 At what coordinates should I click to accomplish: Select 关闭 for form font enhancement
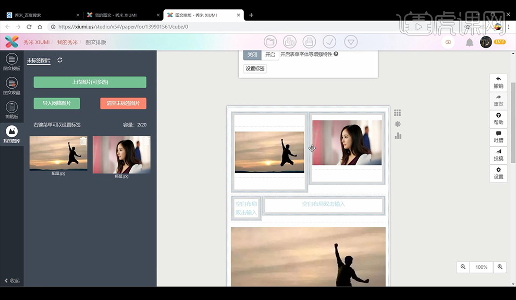coord(252,54)
